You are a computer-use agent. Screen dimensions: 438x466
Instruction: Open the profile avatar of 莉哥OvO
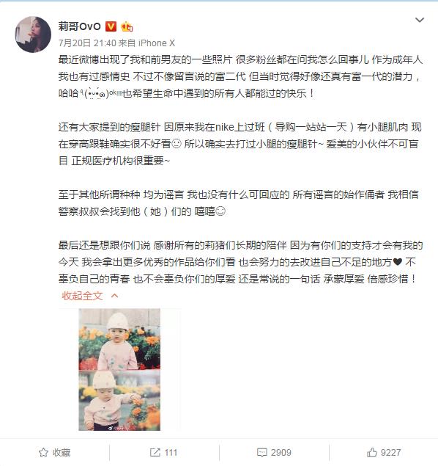(x=33, y=34)
